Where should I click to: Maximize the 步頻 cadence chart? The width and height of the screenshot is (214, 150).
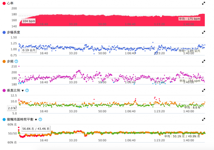203,61
